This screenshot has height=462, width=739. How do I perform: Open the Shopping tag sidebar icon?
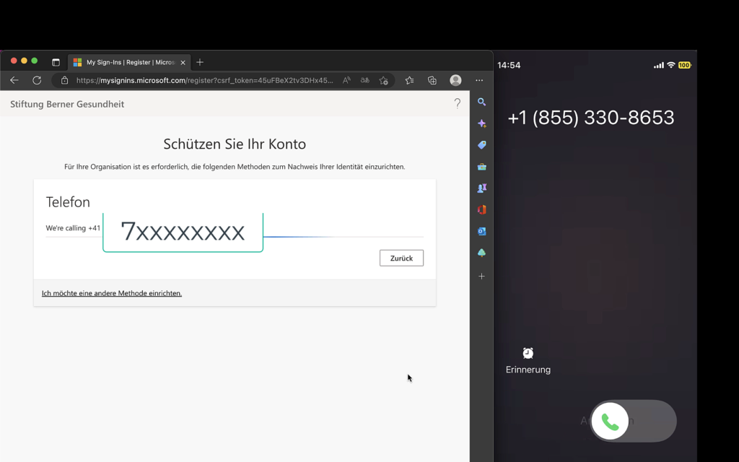481,145
